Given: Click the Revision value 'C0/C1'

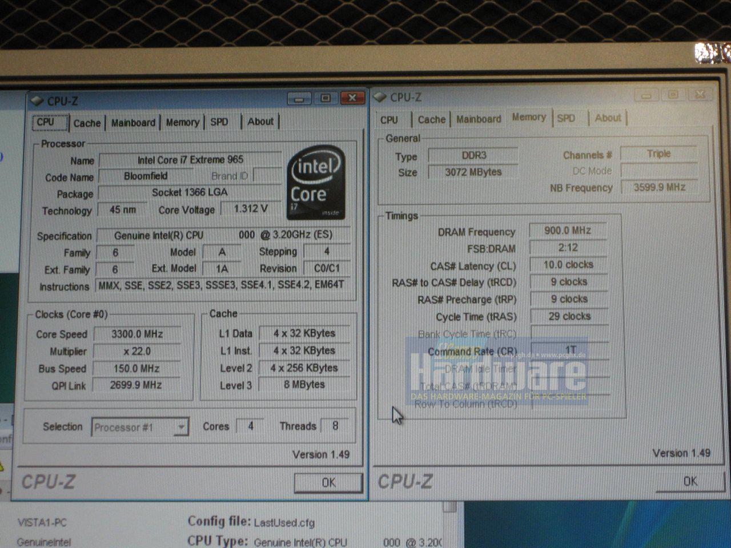Looking at the screenshot, I should 327,268.
